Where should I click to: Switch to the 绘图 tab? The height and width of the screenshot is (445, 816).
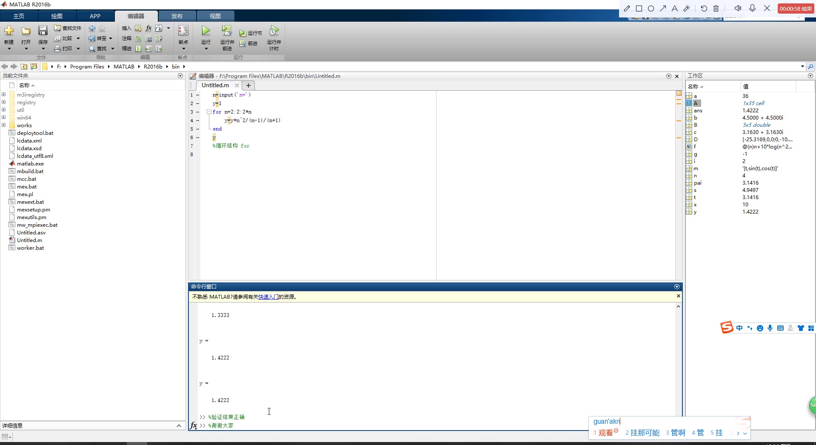[57, 16]
